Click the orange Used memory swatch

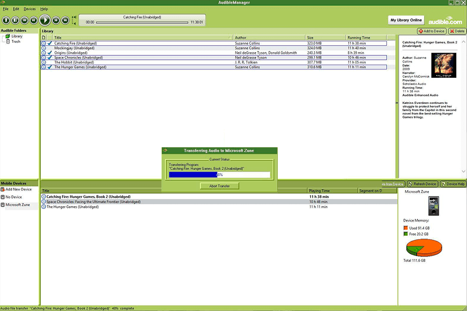(x=405, y=228)
